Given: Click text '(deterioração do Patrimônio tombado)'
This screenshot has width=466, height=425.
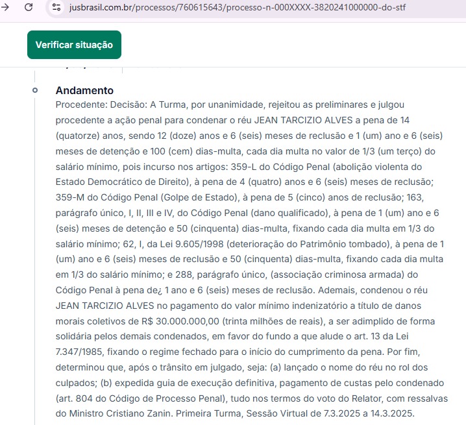Looking at the screenshot, I should pyautogui.click(x=308, y=244).
